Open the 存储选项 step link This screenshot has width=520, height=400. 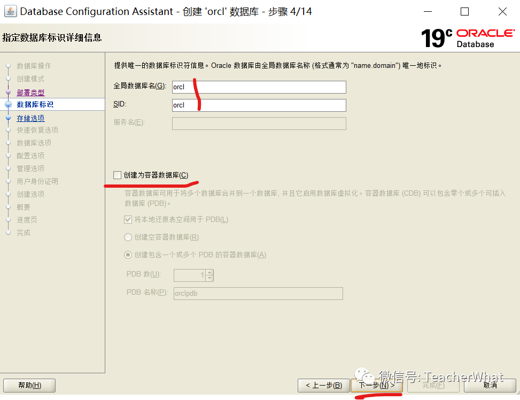tap(30, 118)
